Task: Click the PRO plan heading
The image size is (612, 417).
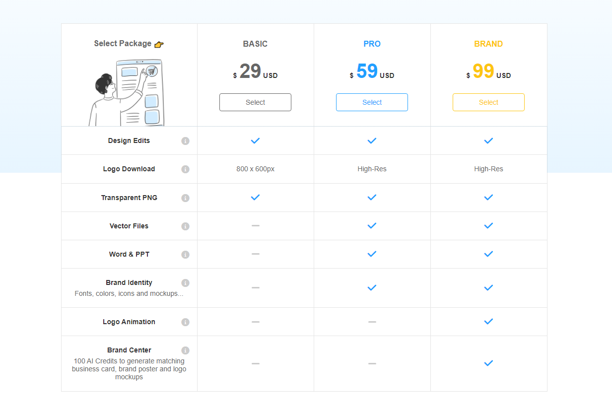Action: (x=372, y=44)
